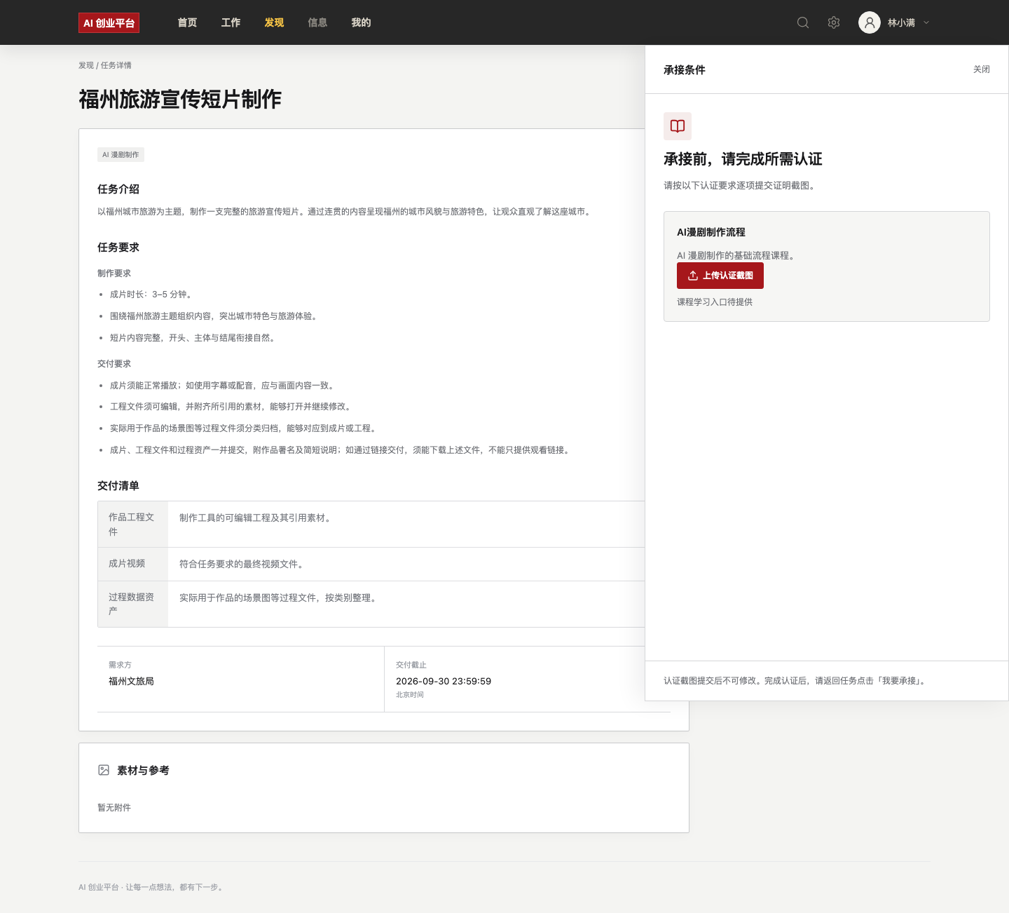This screenshot has width=1009, height=913.
Task: Select the 发现 nav item
Action: [x=274, y=22]
